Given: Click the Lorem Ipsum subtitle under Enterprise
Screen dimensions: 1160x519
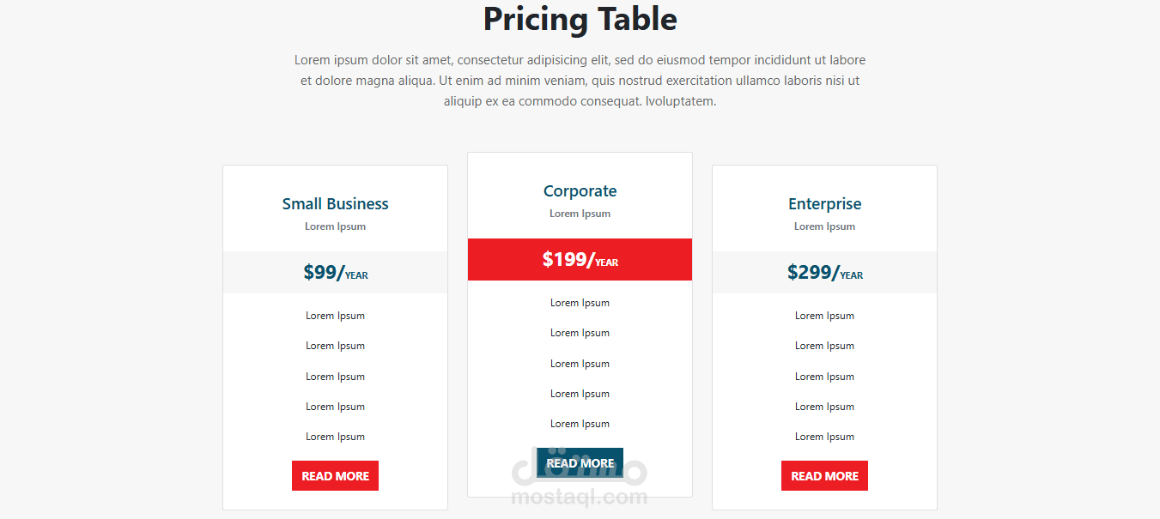Looking at the screenshot, I should [x=824, y=226].
